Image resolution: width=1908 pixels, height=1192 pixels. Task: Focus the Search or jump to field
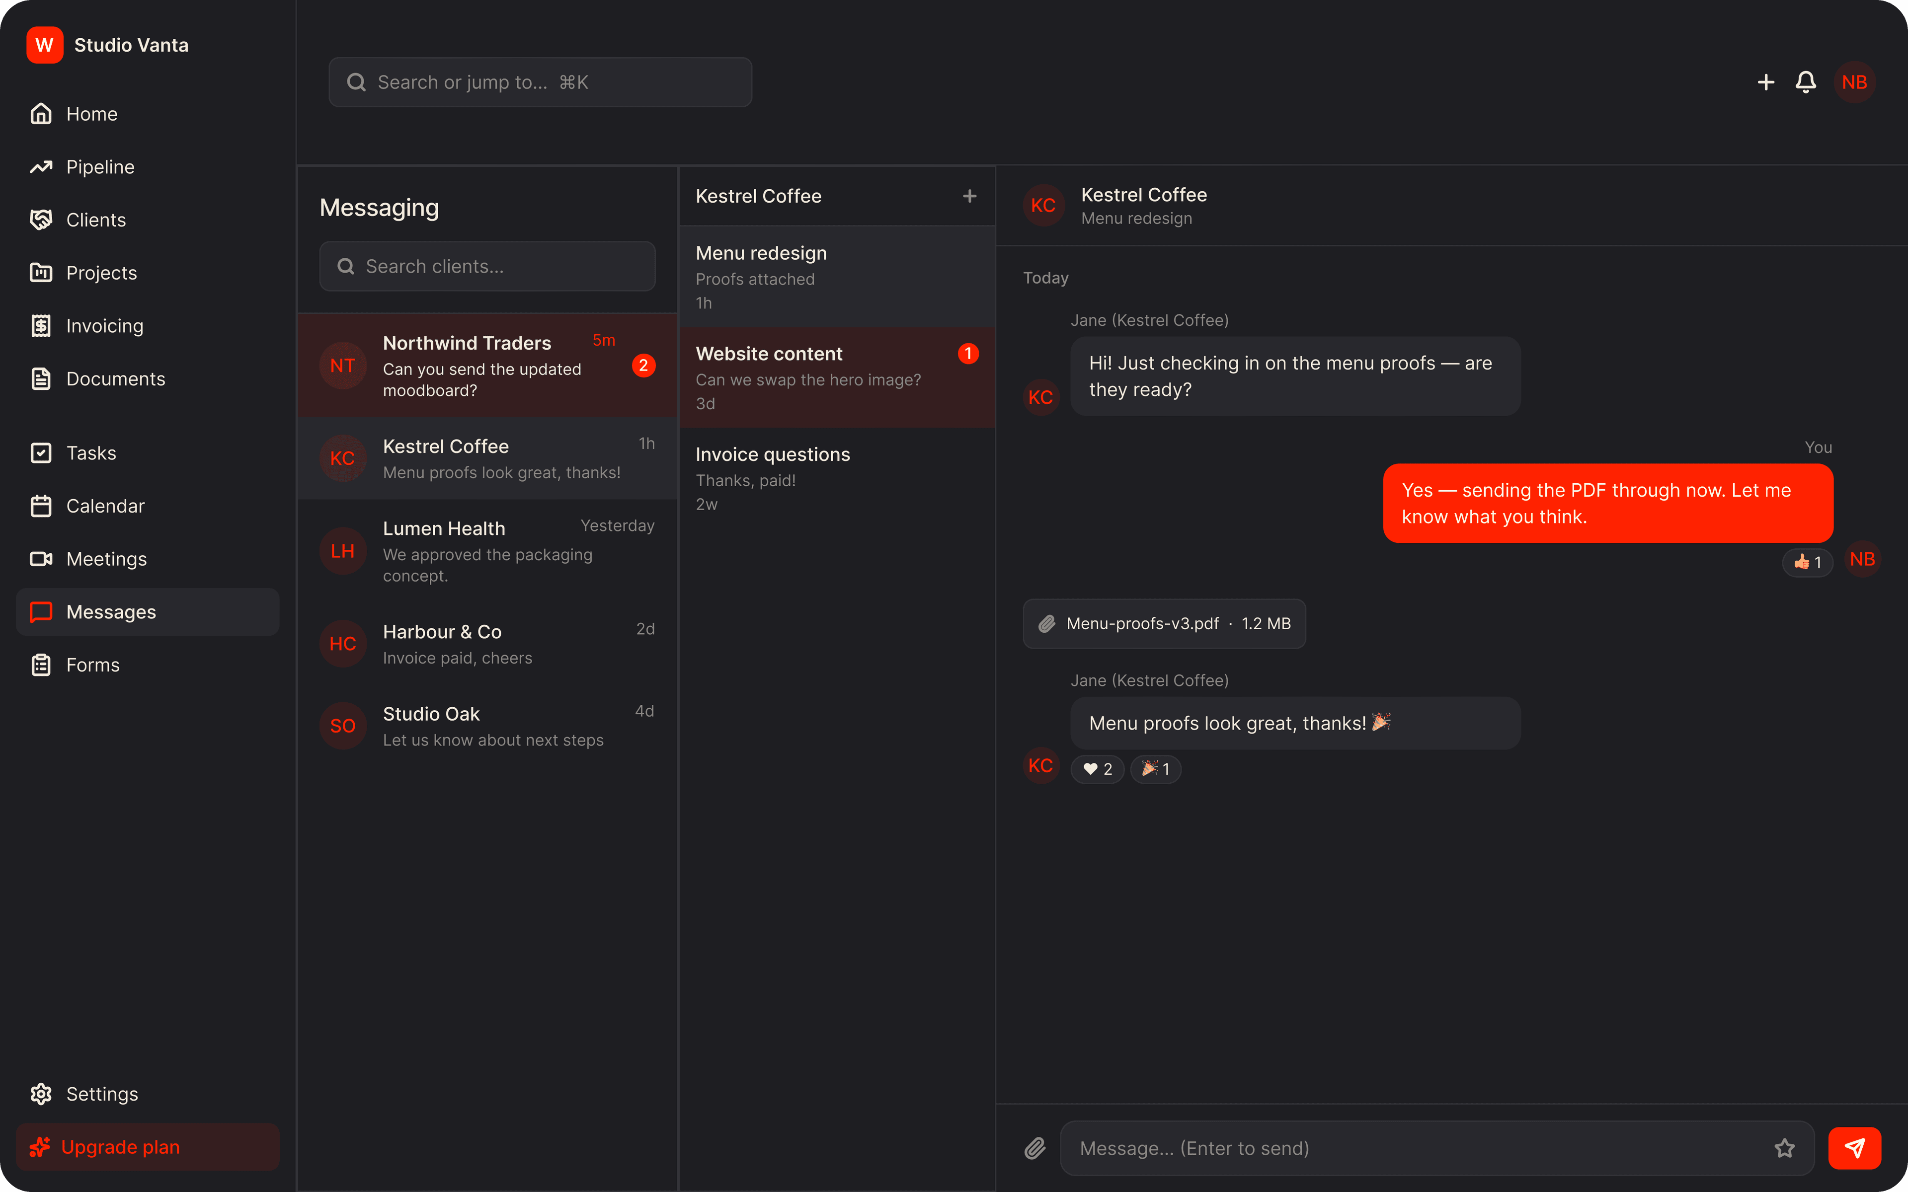540,82
